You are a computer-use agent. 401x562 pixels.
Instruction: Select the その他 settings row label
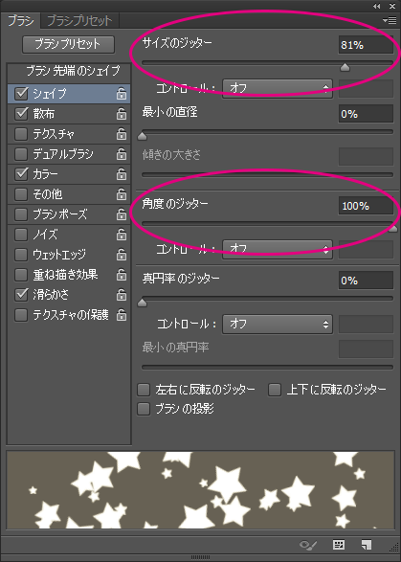[x=48, y=194]
